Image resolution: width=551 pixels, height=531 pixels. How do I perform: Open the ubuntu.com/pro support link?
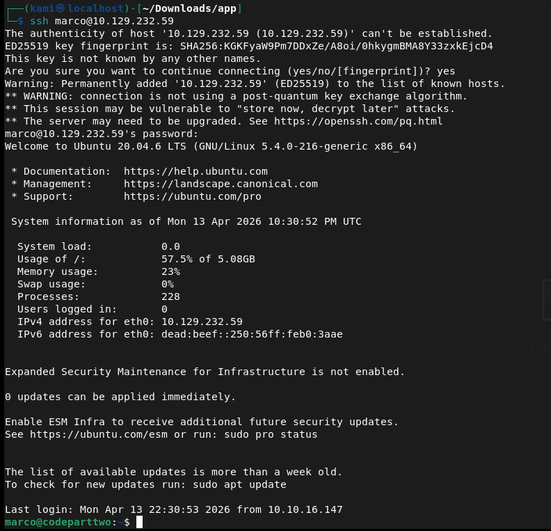coord(193,196)
